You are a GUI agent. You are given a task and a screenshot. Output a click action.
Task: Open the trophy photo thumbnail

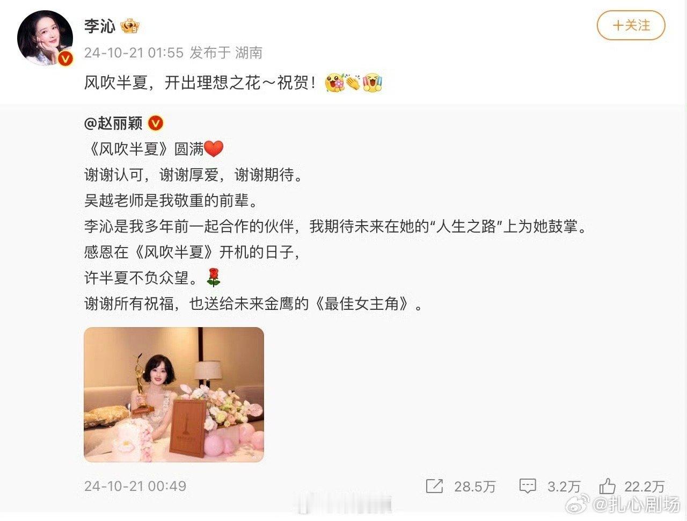pos(174,395)
